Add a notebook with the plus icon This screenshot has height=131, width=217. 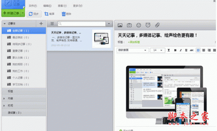(x=41, y=23)
